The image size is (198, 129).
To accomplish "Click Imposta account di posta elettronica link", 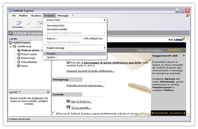I will 91,71.
